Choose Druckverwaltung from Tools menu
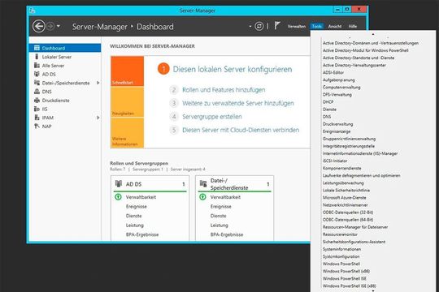Image resolution: width=439 pixels, height=292 pixels. click(337, 124)
